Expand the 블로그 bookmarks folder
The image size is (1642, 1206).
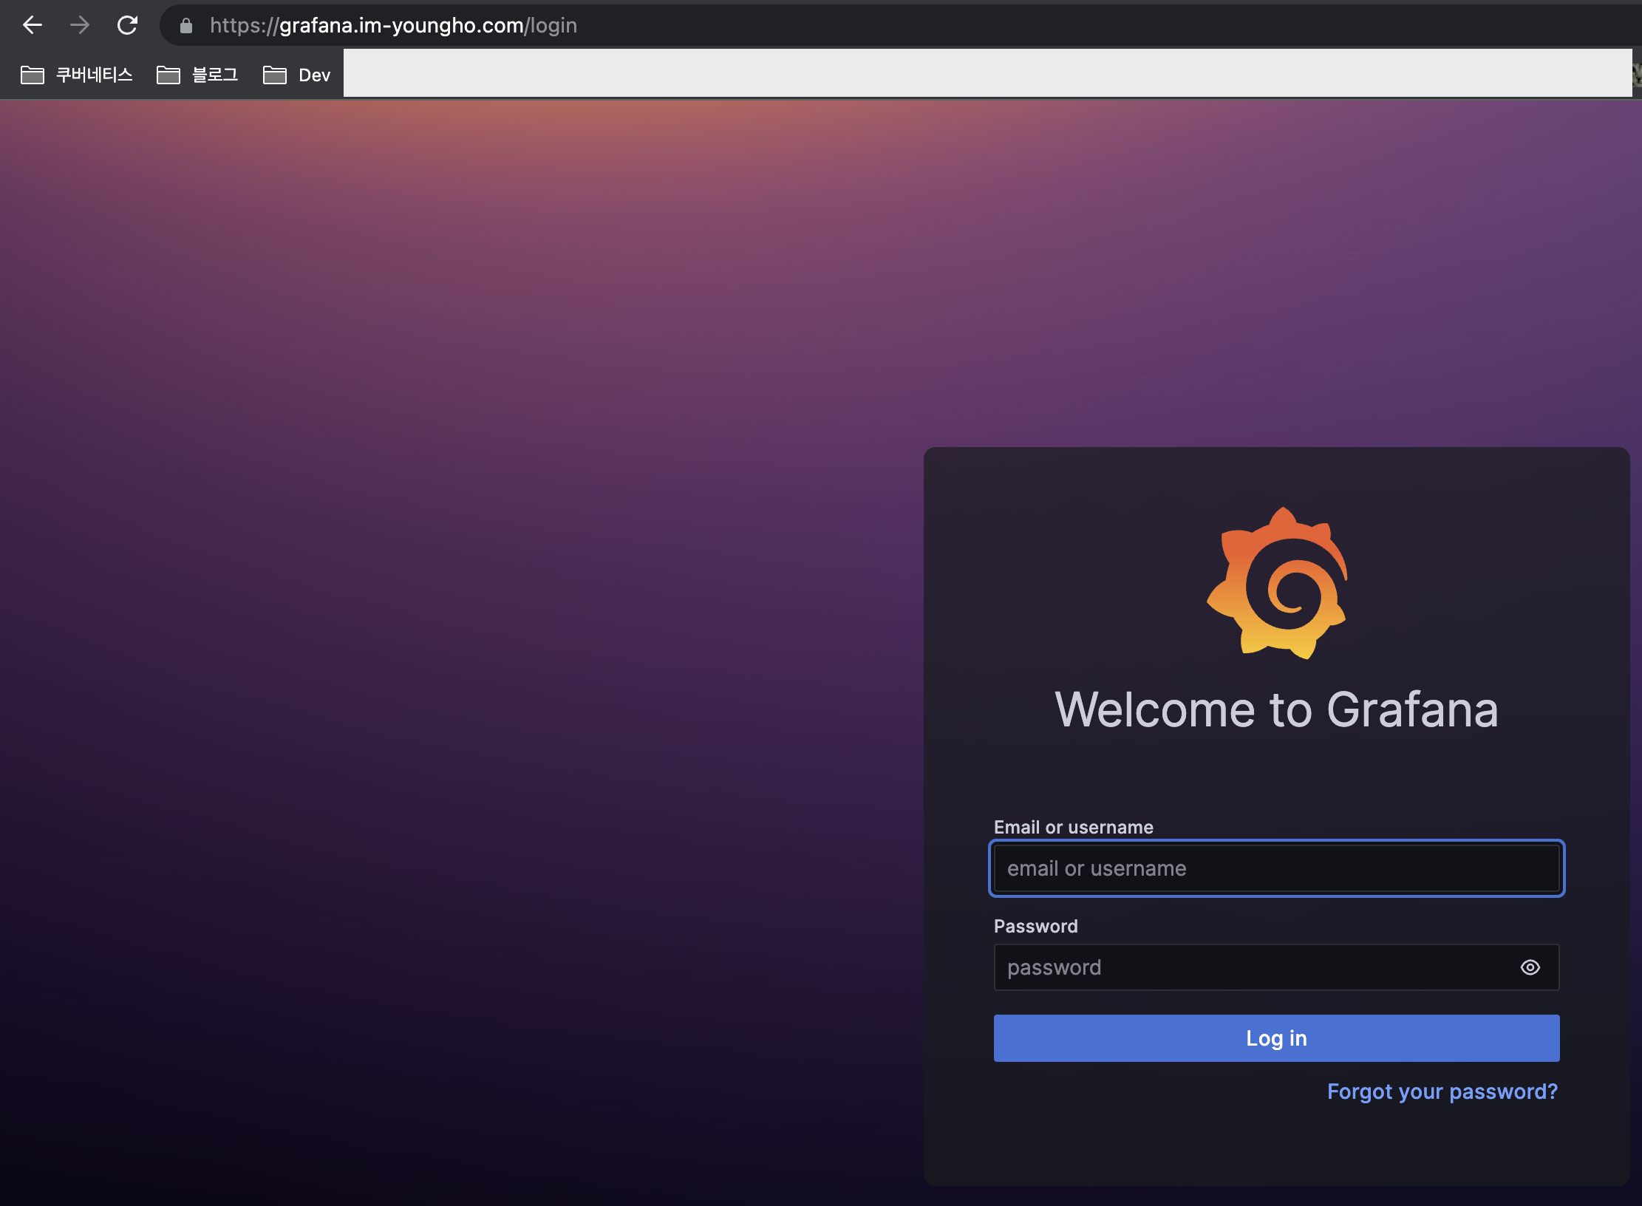[214, 75]
